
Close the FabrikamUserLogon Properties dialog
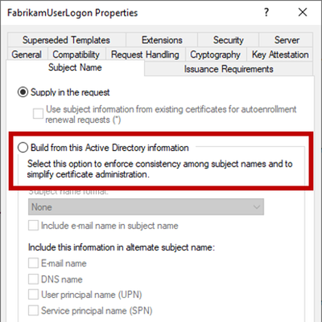303,12
